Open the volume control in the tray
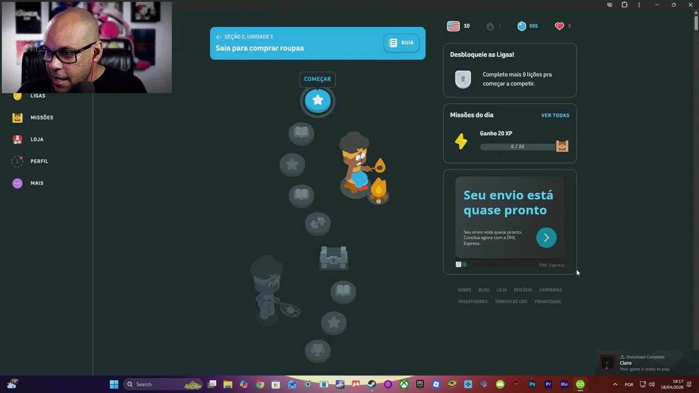 pos(651,384)
